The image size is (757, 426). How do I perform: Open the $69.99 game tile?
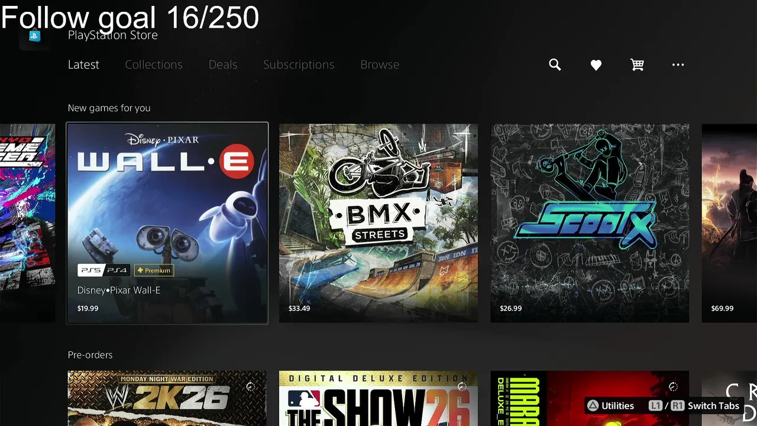pos(729,223)
